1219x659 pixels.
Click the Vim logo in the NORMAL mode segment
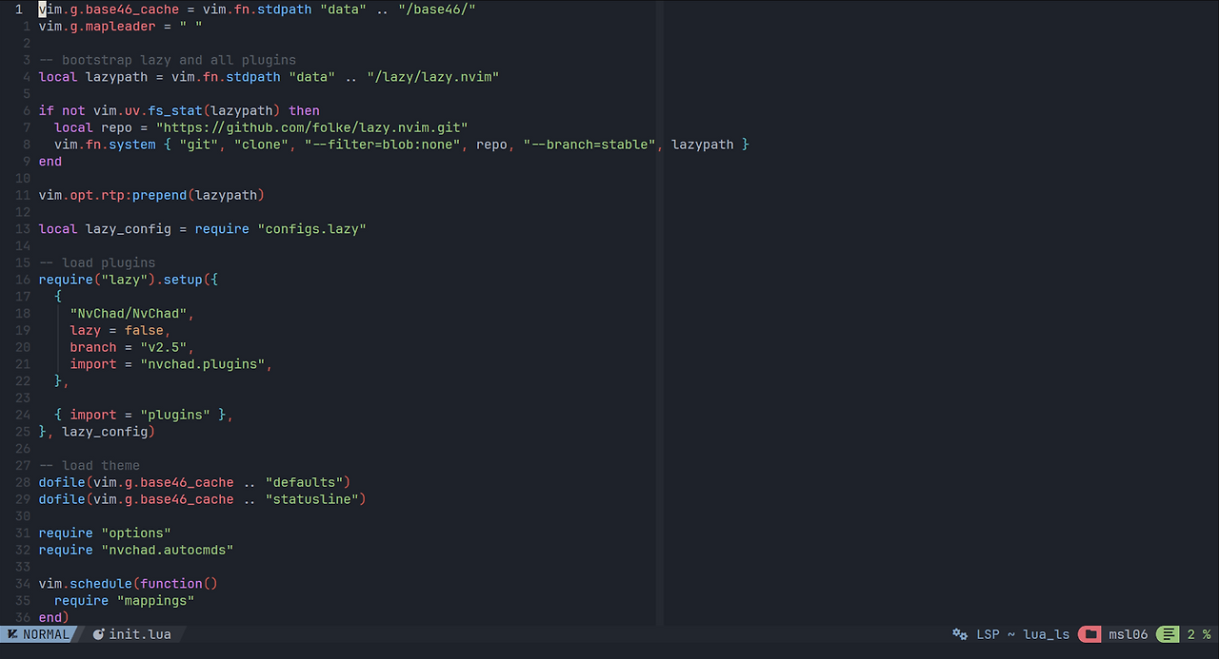click(11, 634)
